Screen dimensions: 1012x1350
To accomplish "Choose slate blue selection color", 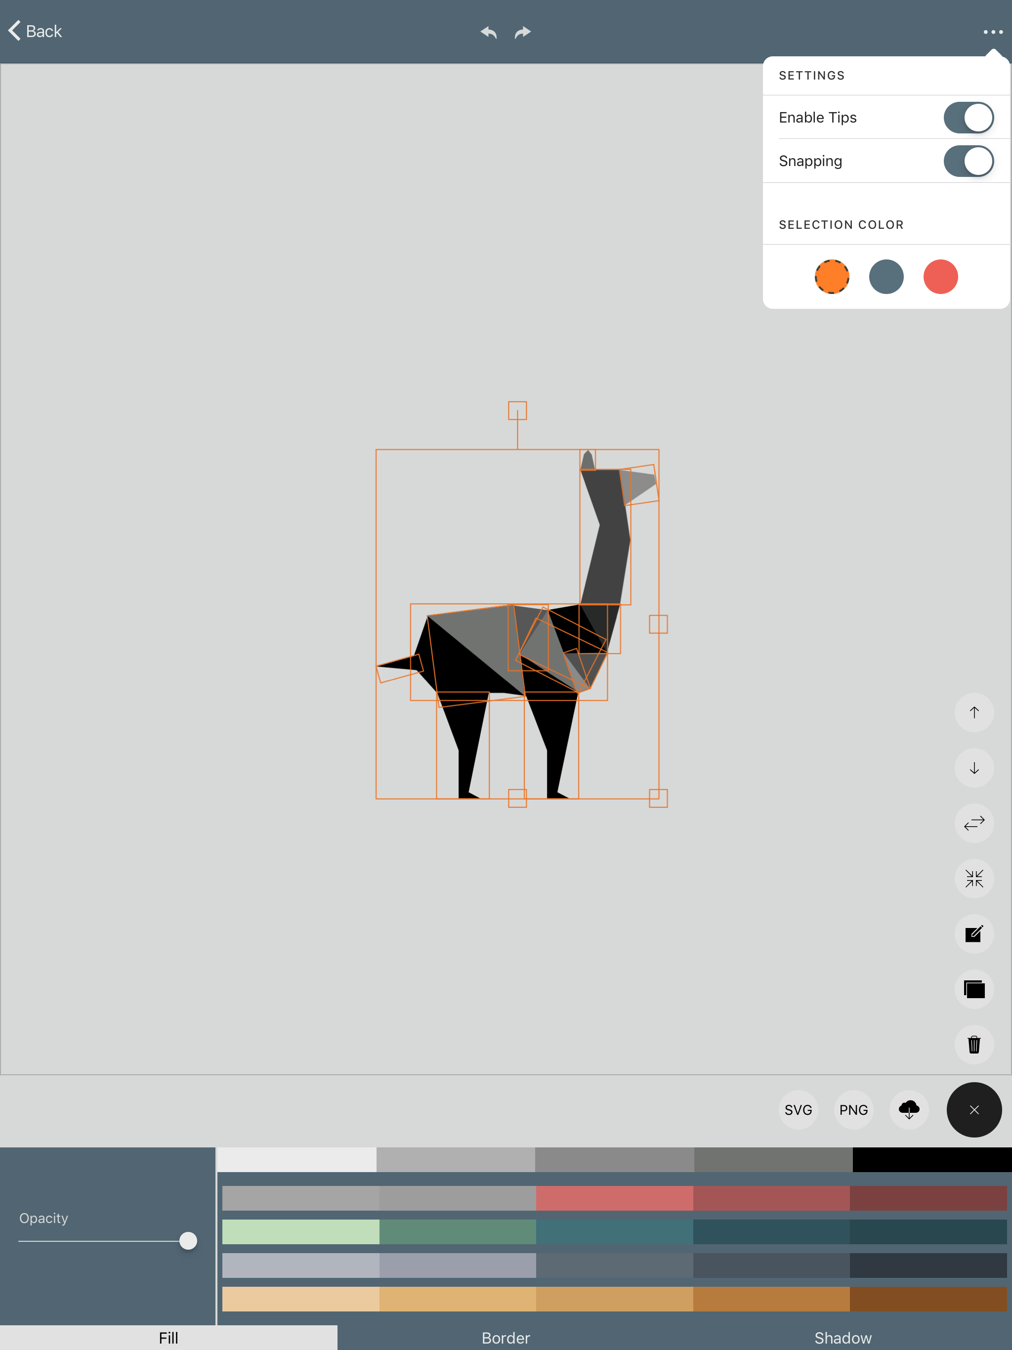I will point(886,276).
